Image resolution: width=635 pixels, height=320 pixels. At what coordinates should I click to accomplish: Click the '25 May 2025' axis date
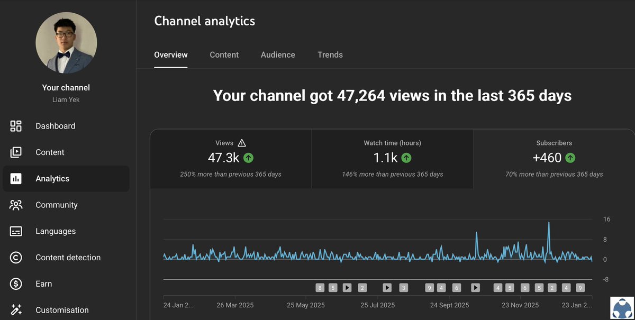[306, 305]
